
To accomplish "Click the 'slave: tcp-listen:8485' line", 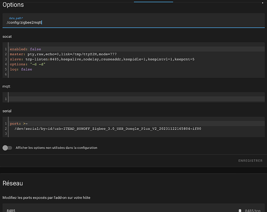I will (x=102, y=59).
